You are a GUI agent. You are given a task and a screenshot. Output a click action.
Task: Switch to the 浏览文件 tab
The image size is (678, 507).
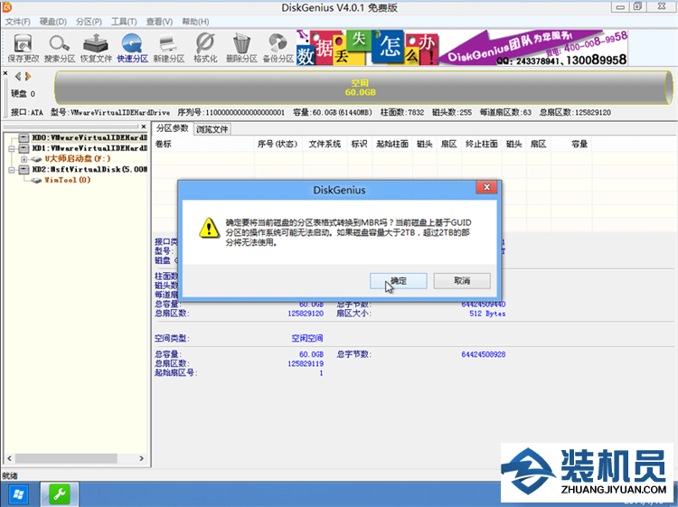(212, 129)
